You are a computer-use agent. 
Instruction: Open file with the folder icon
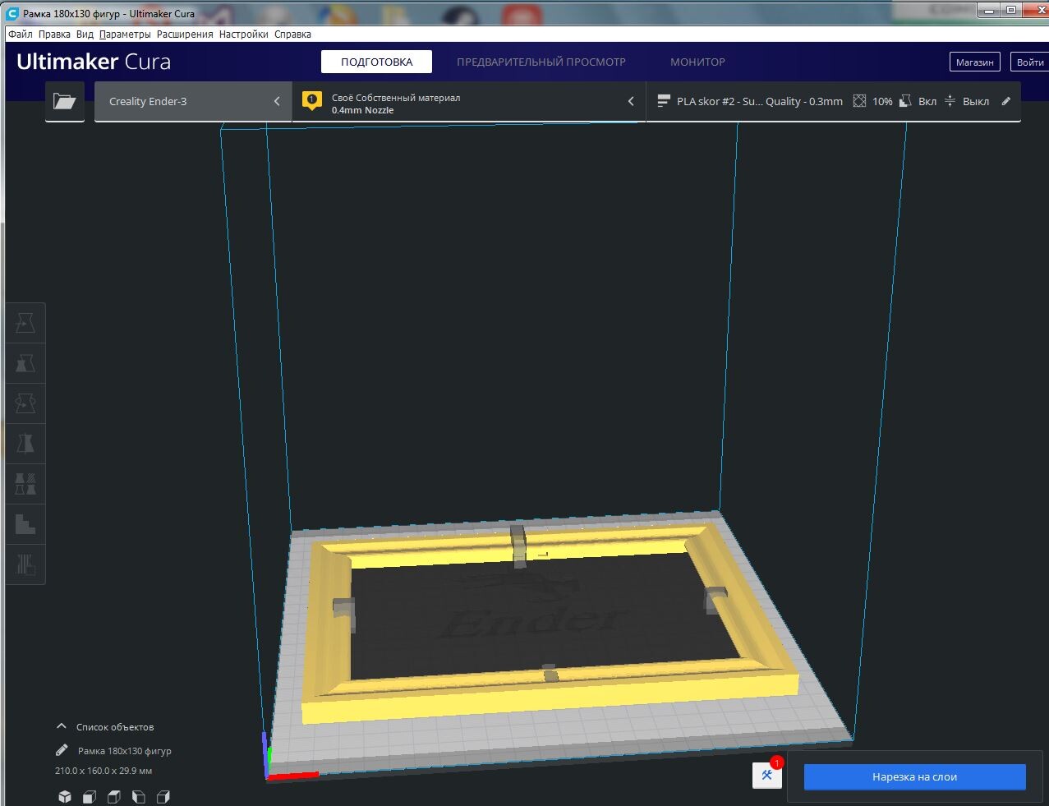point(64,101)
